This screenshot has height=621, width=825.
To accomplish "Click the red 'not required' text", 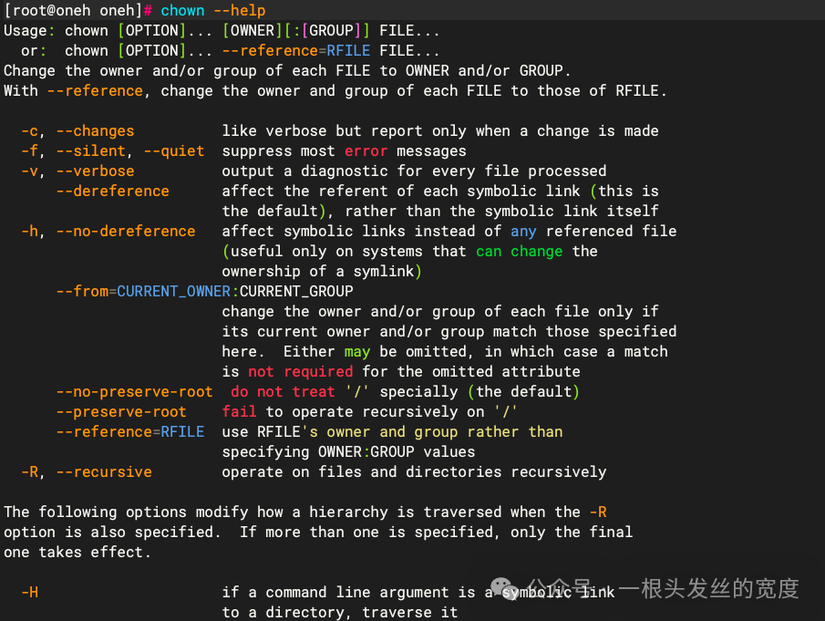I will (300, 371).
